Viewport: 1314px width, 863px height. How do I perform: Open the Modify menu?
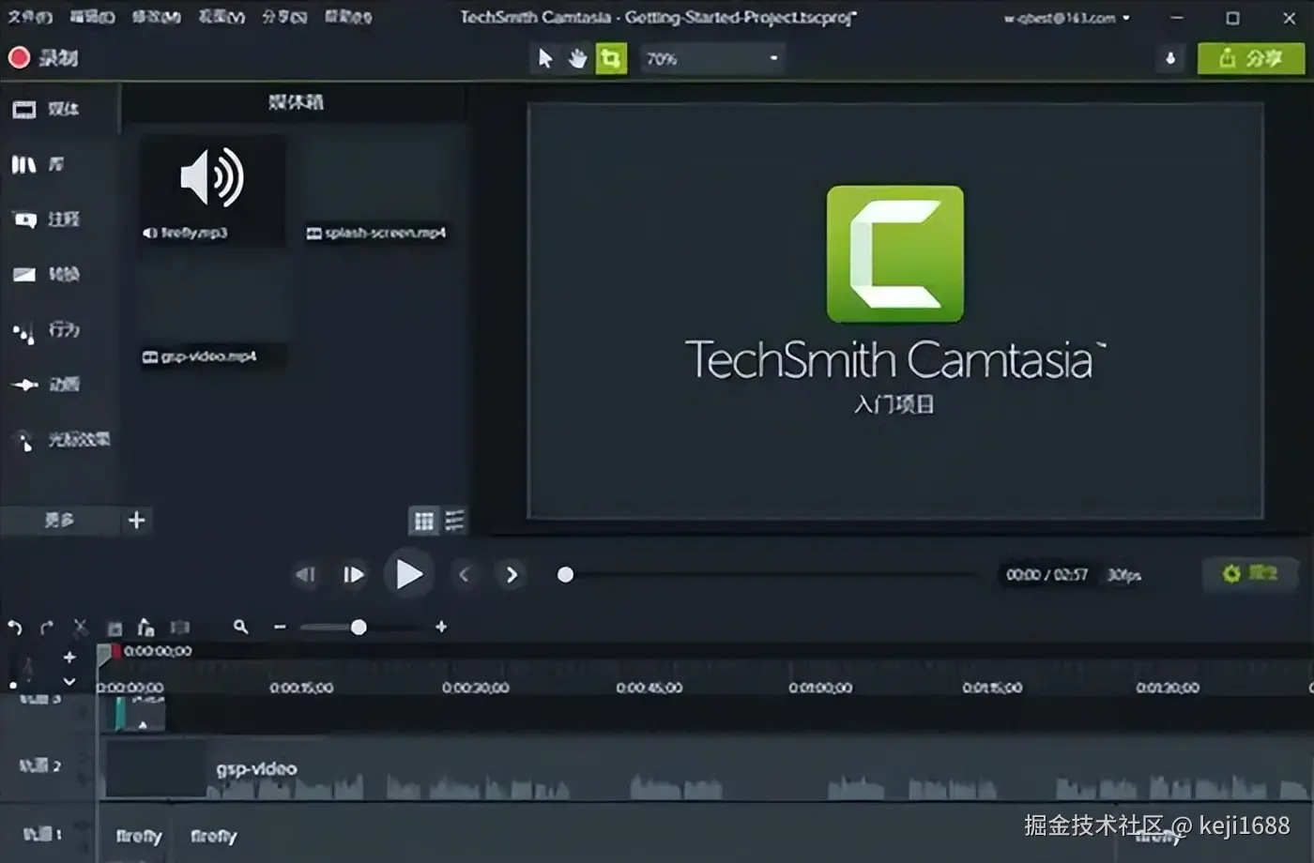tap(157, 17)
